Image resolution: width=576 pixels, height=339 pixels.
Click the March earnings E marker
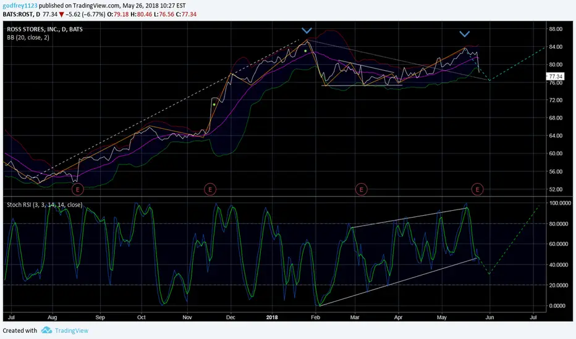pyautogui.click(x=362, y=189)
